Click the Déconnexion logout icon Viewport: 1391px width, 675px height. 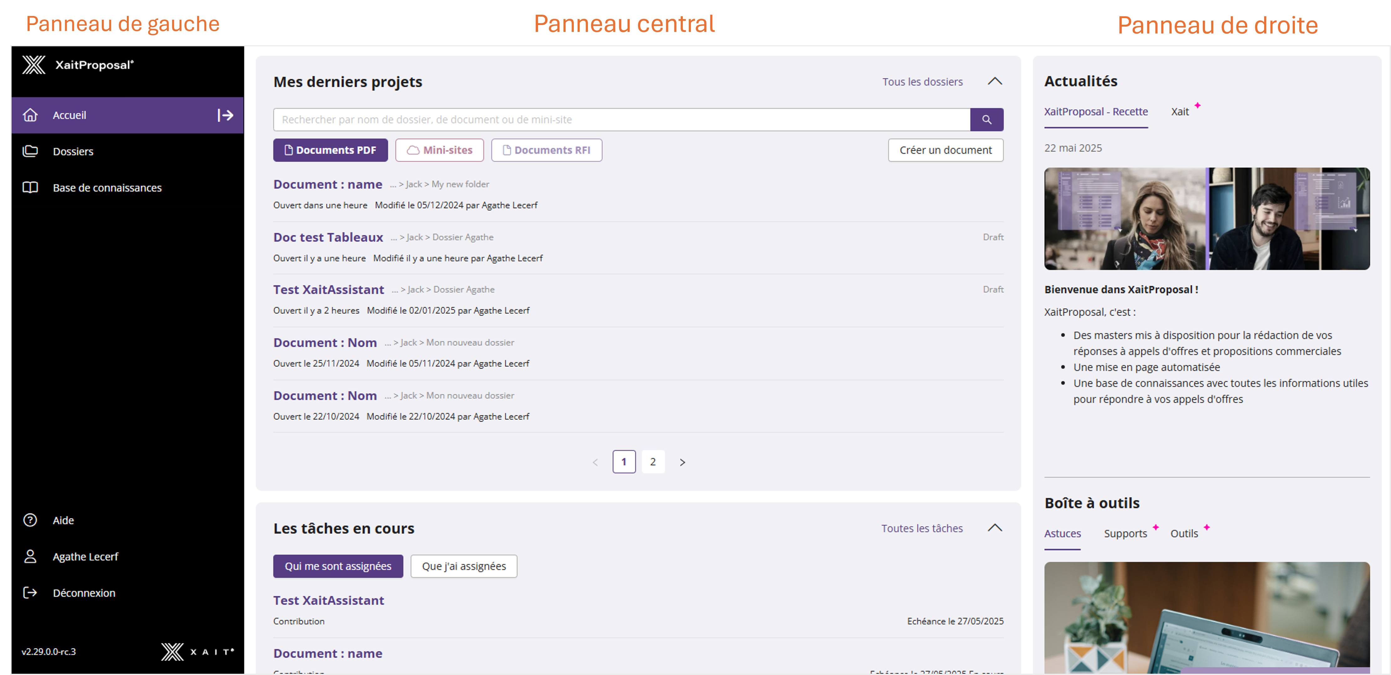tap(30, 592)
